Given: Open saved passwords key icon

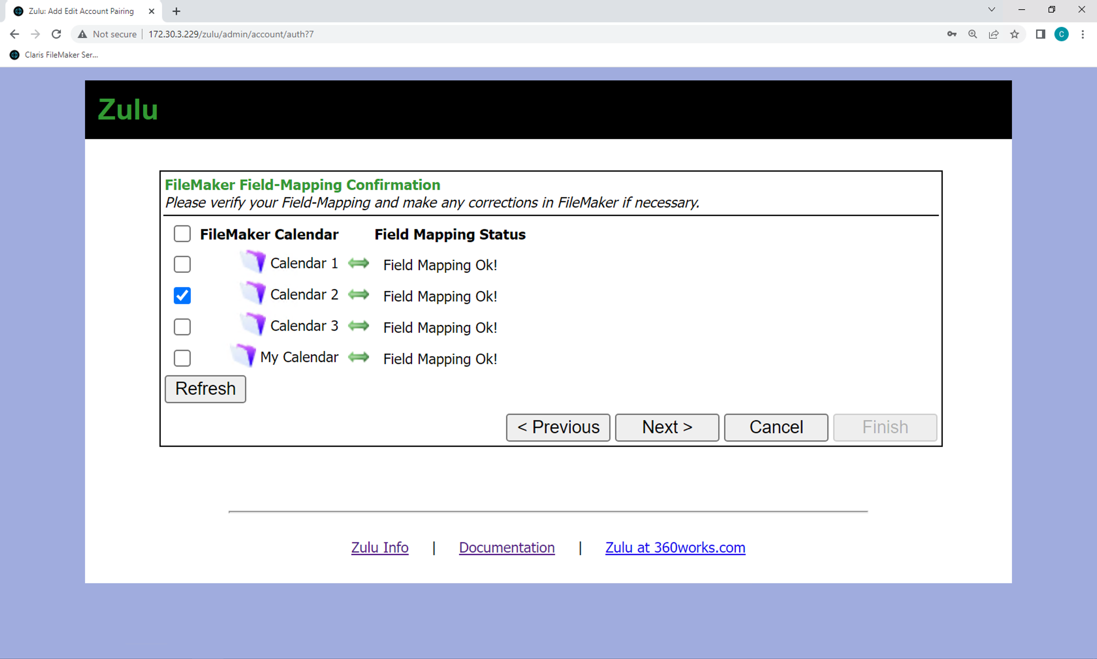Looking at the screenshot, I should (951, 34).
